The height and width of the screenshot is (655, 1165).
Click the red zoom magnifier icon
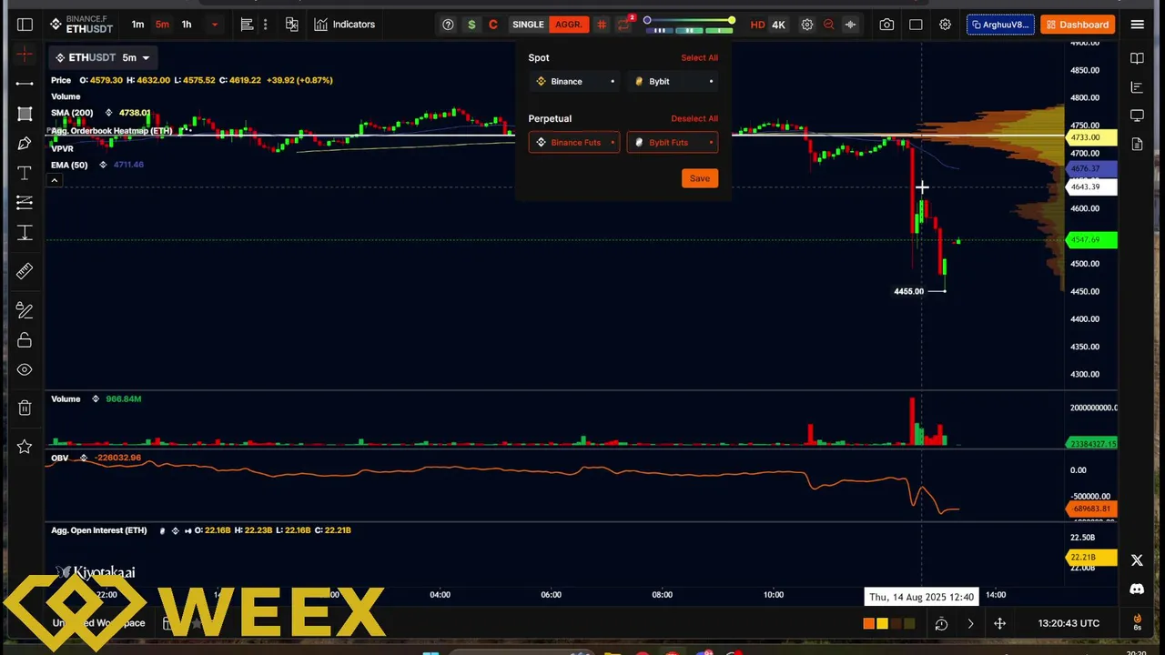(x=828, y=25)
